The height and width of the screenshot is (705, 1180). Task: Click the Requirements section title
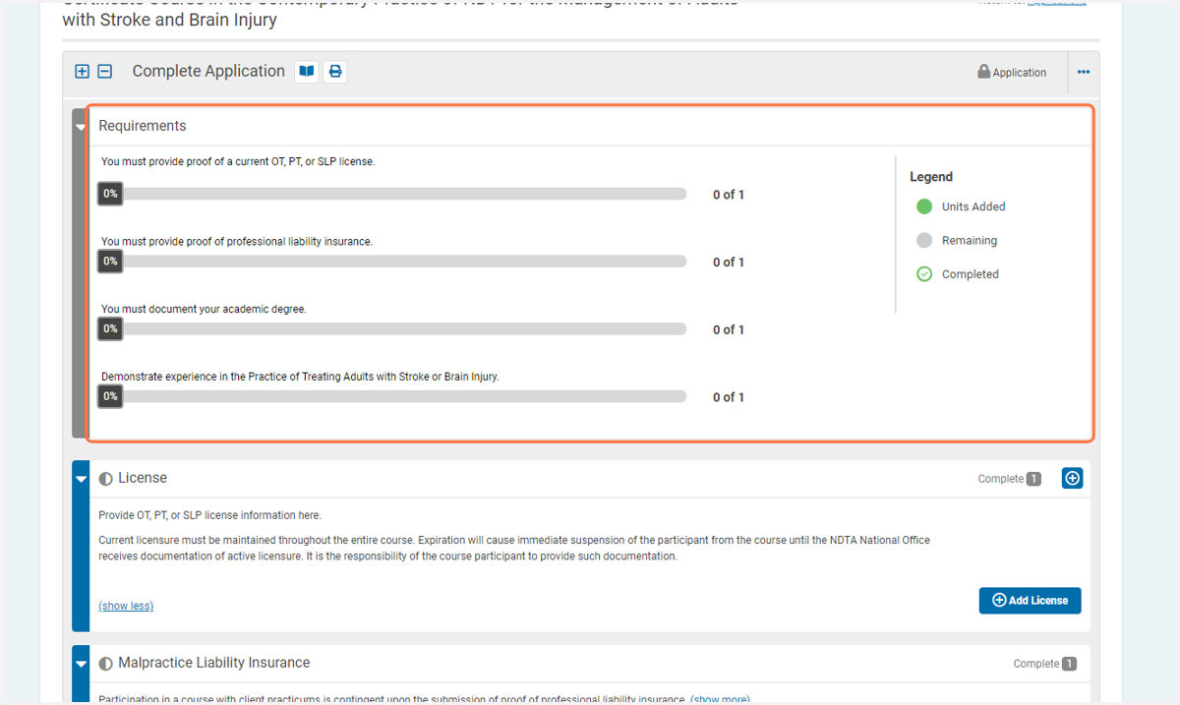coord(143,126)
